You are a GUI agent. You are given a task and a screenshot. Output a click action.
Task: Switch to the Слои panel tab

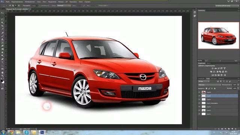click(x=208, y=78)
